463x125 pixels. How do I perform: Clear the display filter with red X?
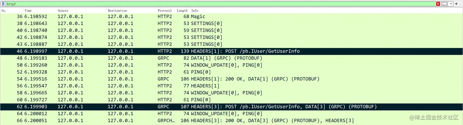pyautogui.click(x=438, y=4)
